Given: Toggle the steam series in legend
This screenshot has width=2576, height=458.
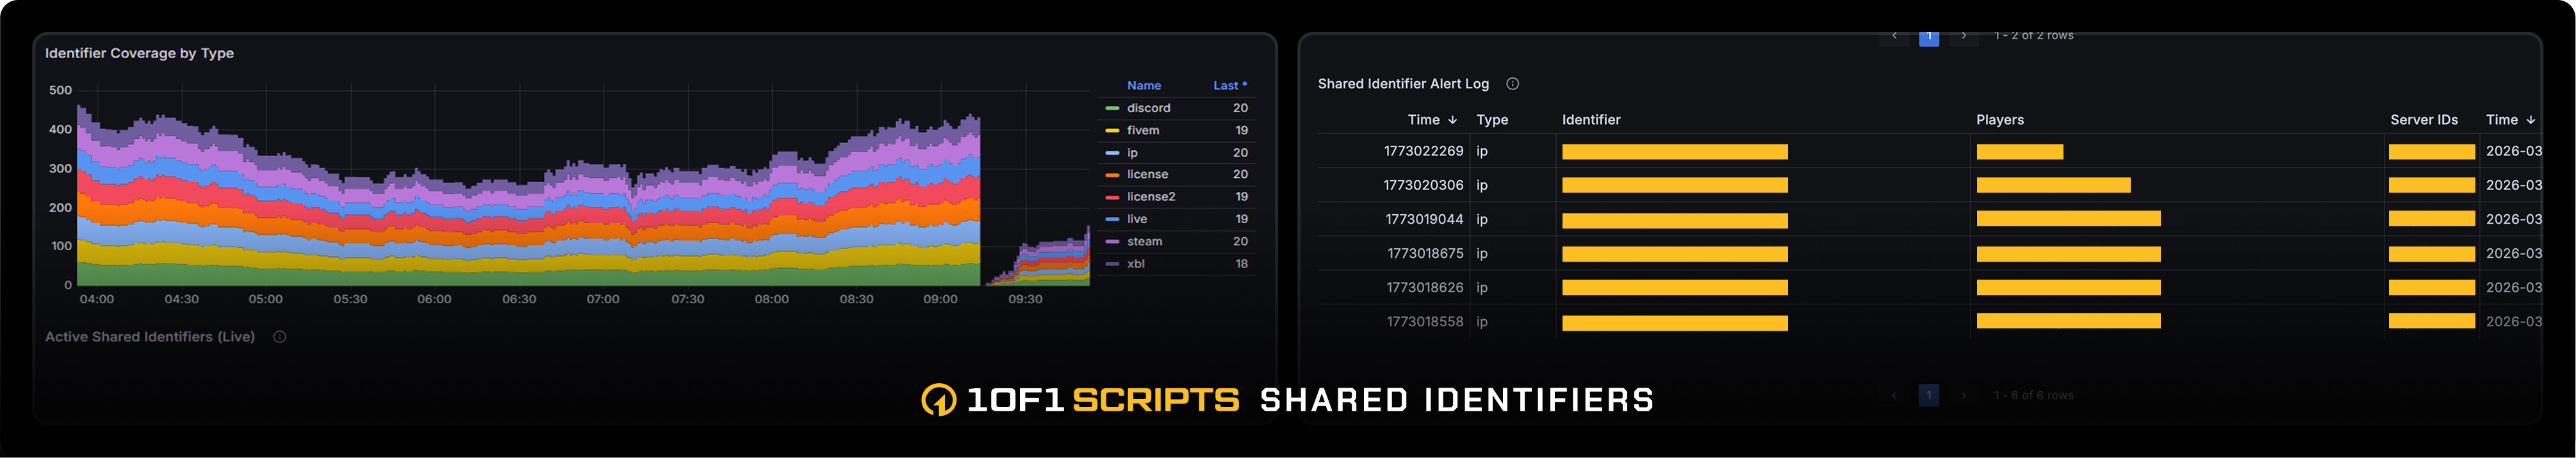Looking at the screenshot, I should 1144,241.
